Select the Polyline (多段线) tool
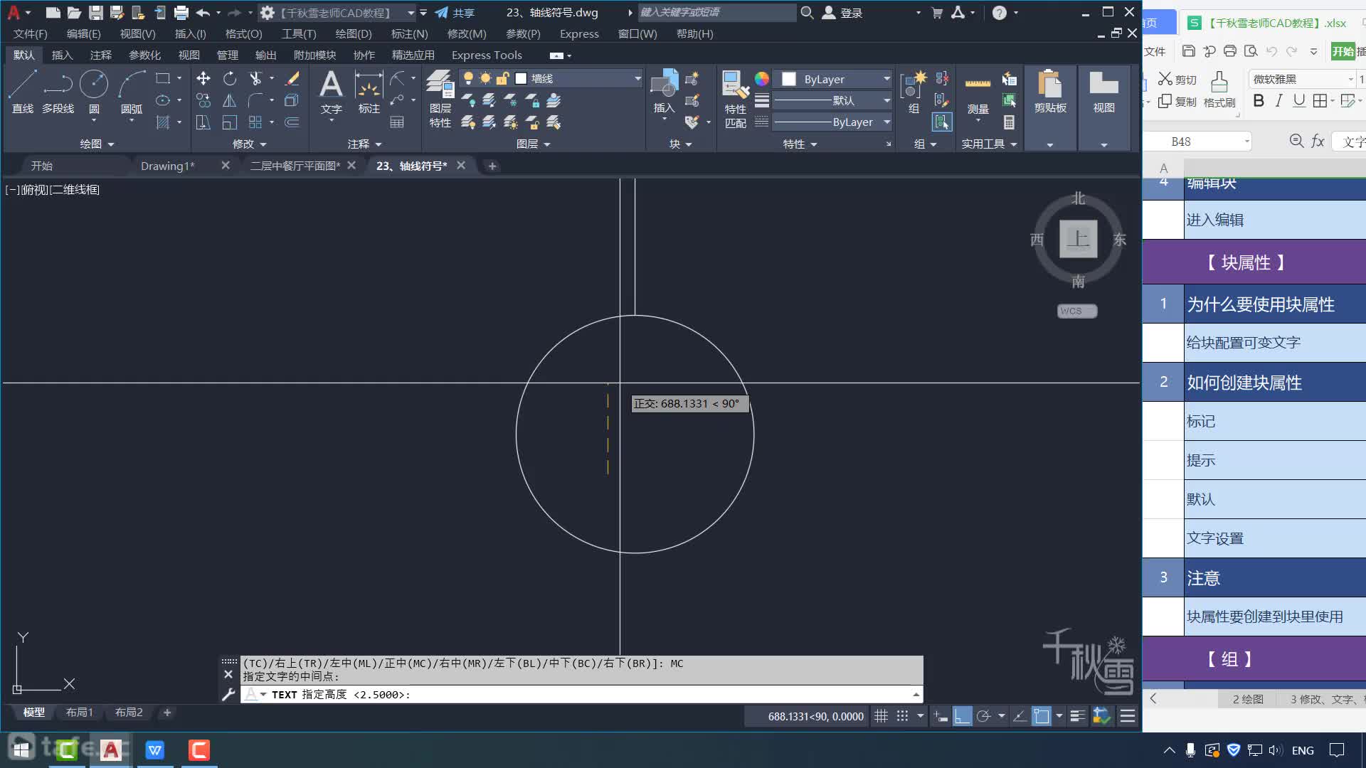This screenshot has height=768, width=1366. pos(58,91)
